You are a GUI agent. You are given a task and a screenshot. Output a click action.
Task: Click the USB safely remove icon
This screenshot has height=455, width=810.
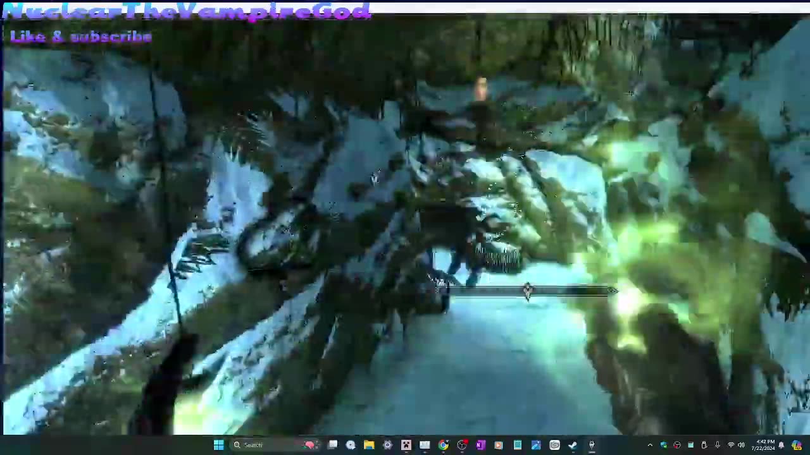pos(704,445)
